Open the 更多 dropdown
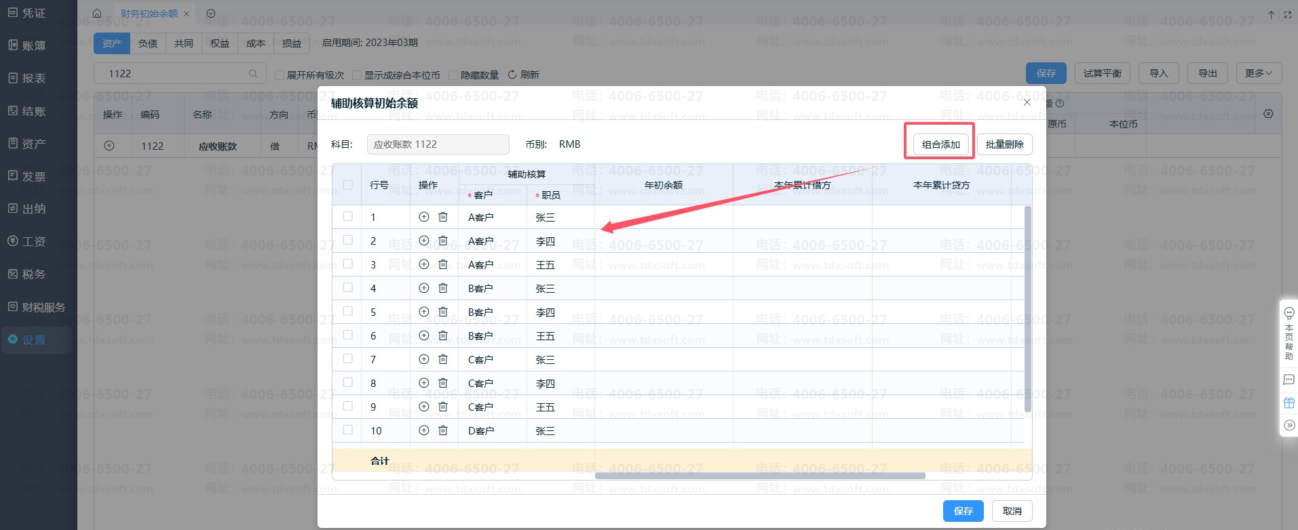This screenshot has height=530, width=1298. click(x=1259, y=73)
